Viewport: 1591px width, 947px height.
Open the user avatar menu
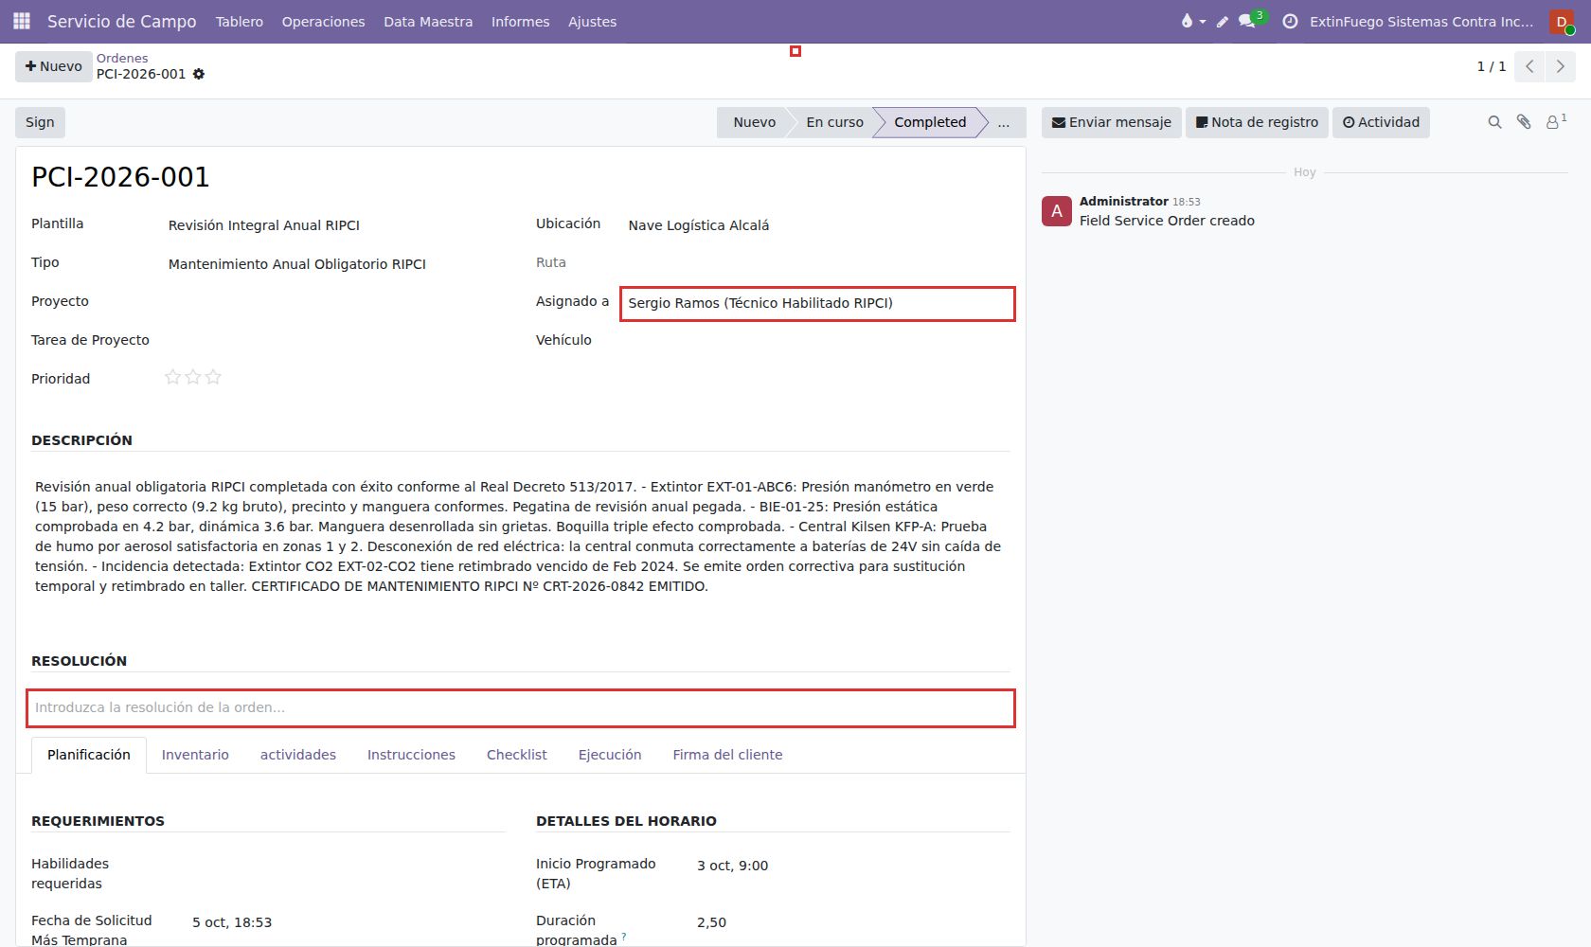pos(1562,22)
